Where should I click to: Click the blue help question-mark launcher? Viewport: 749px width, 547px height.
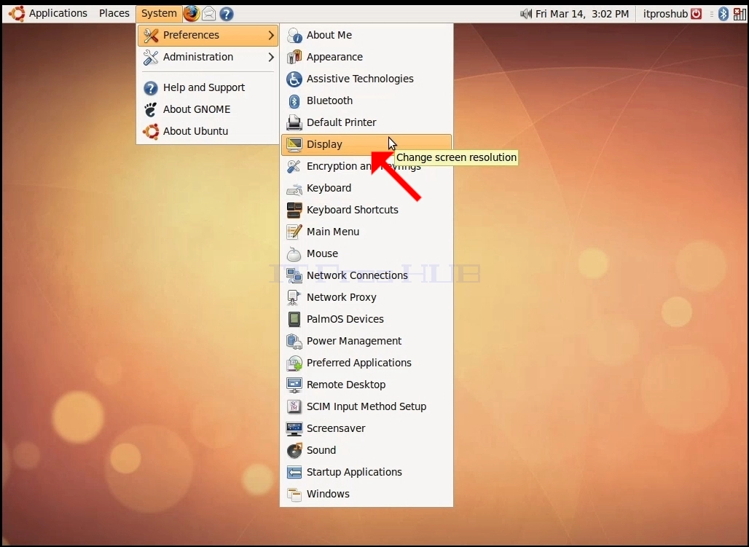click(227, 14)
